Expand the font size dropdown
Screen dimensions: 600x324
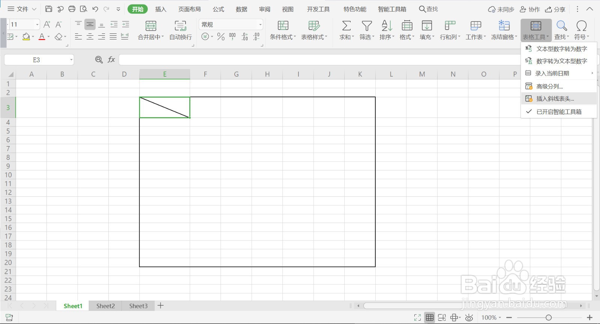tap(37, 24)
